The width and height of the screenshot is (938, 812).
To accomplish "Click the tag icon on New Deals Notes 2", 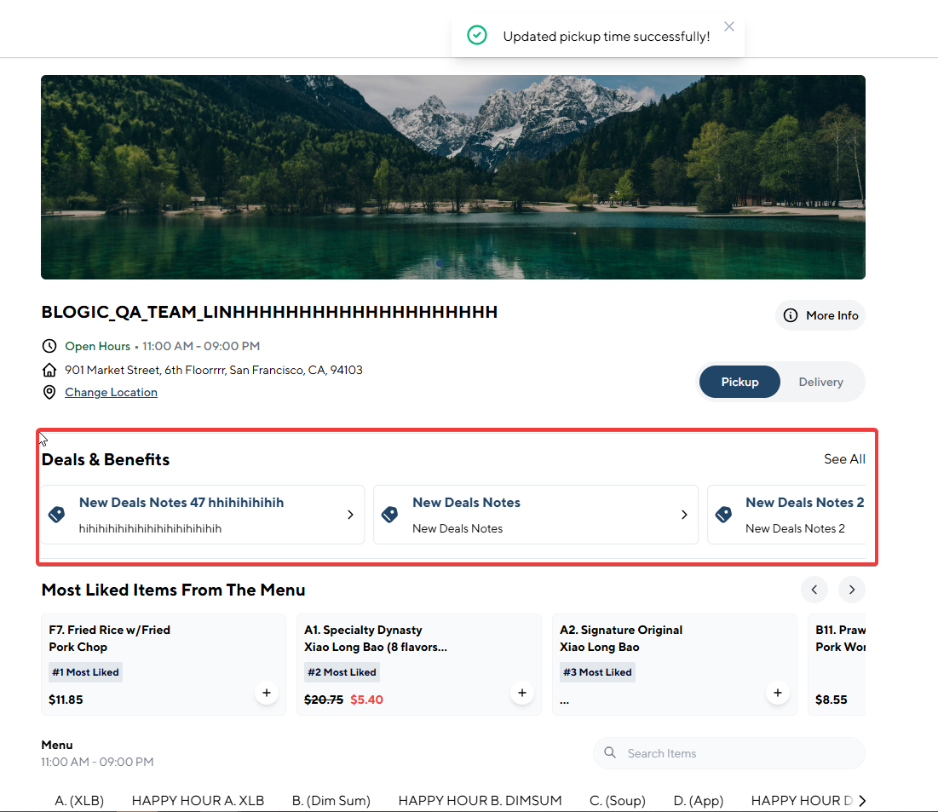I will tap(723, 515).
